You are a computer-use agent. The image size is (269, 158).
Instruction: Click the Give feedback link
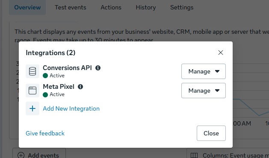click(x=45, y=133)
